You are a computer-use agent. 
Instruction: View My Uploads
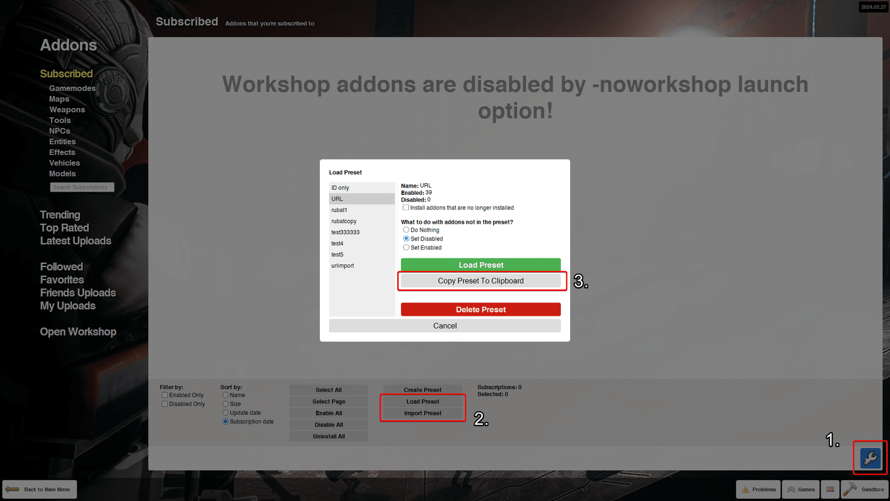tap(68, 306)
